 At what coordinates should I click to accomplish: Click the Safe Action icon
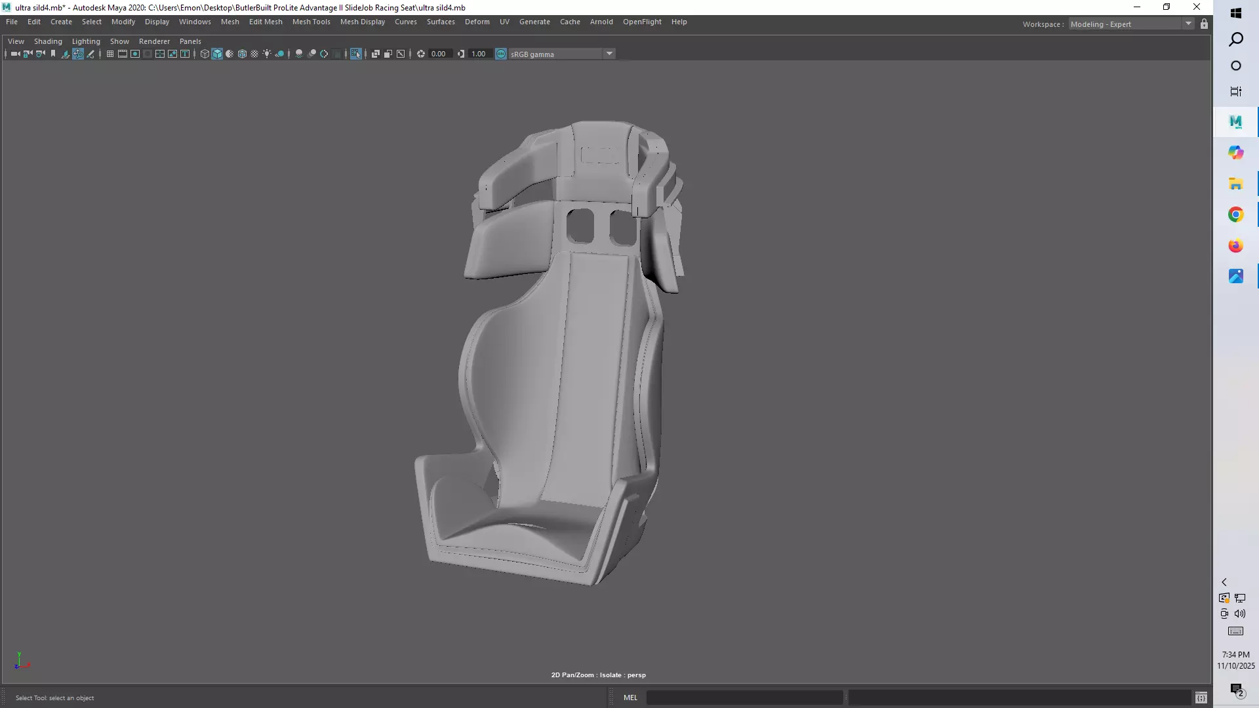tap(172, 54)
